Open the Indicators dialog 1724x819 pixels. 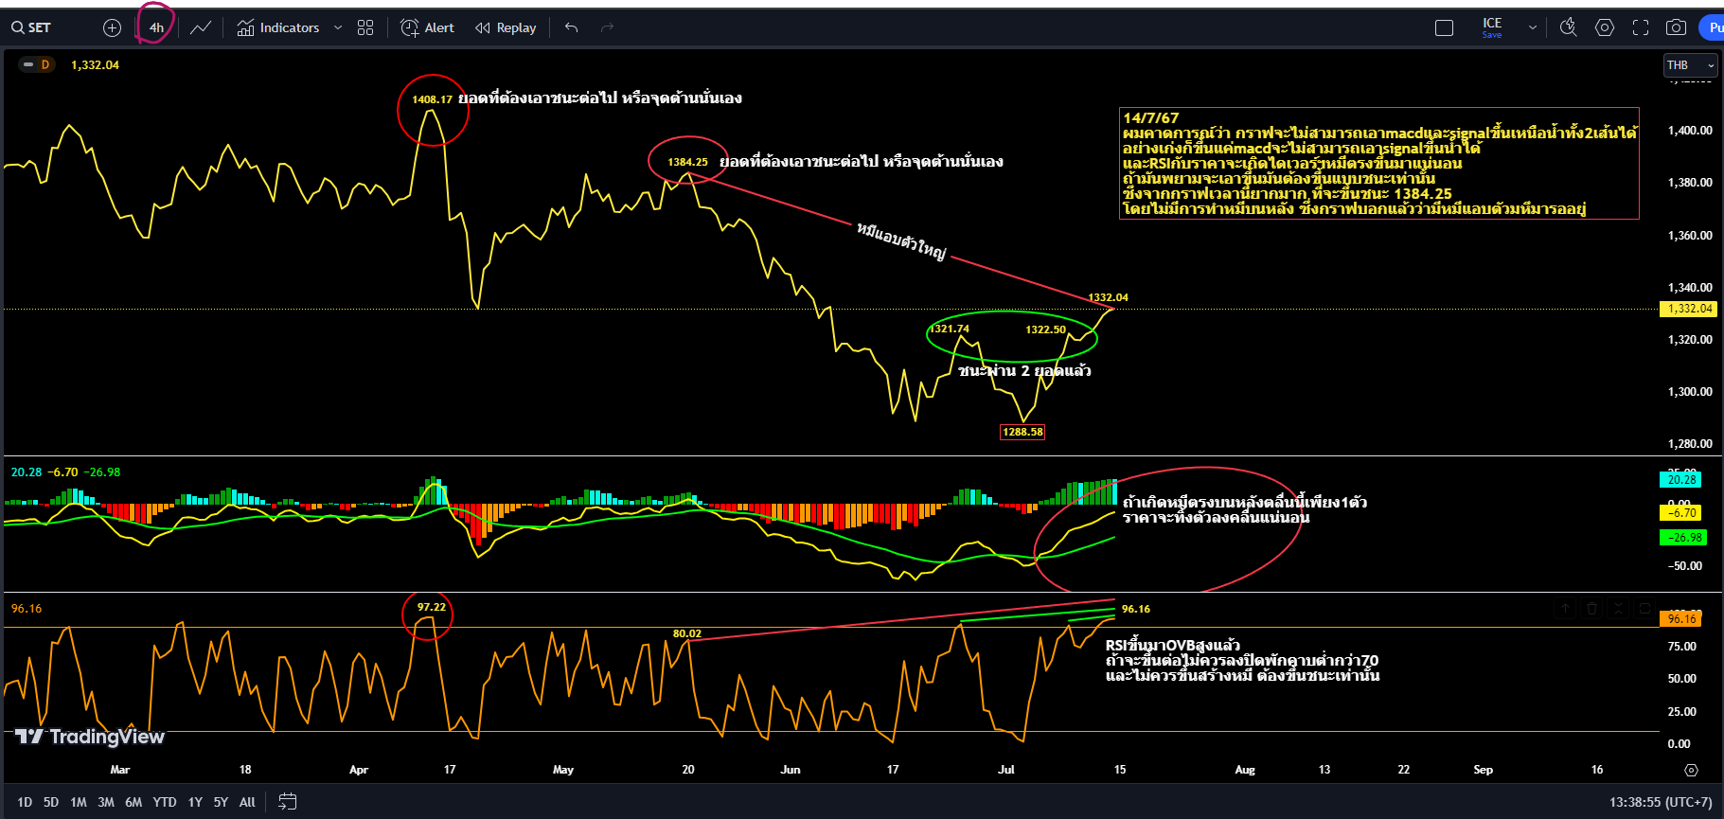(278, 27)
